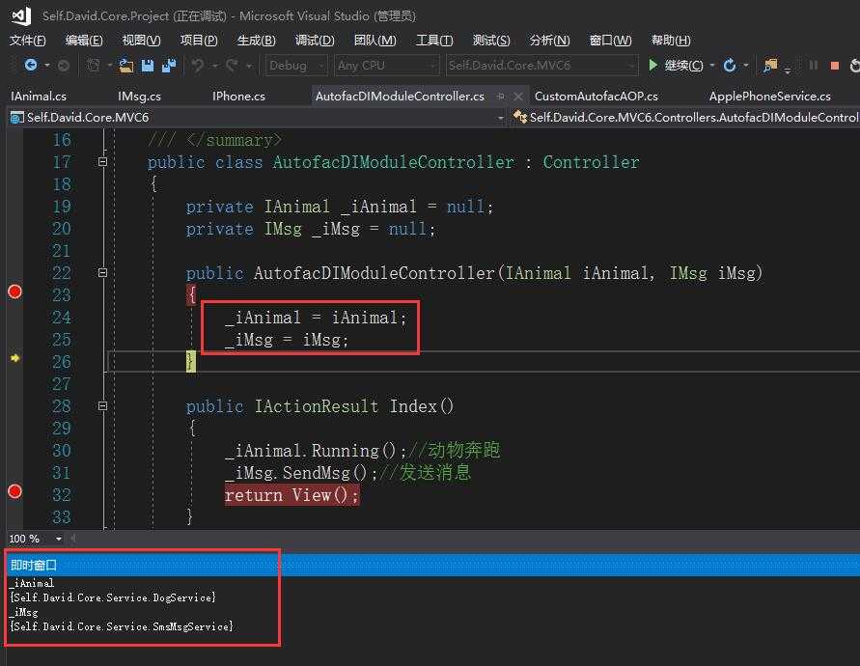
Task: Switch to the IAnimal.cs tab
Action: pyautogui.click(x=39, y=96)
